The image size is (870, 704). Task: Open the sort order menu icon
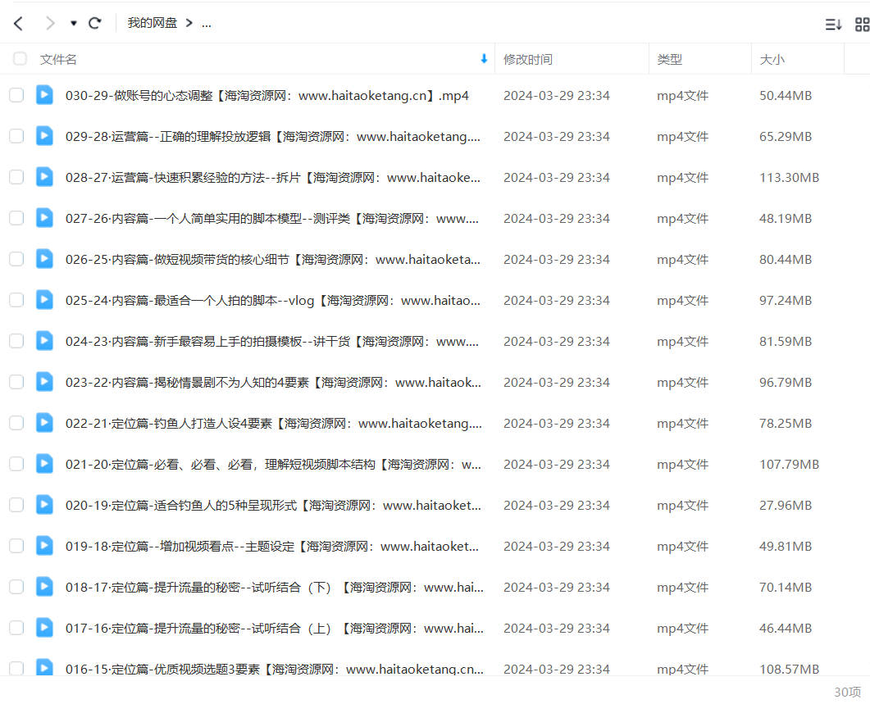833,24
